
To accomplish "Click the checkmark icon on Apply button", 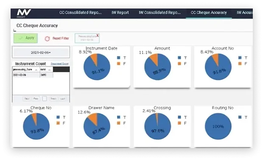I will pos(21,38).
